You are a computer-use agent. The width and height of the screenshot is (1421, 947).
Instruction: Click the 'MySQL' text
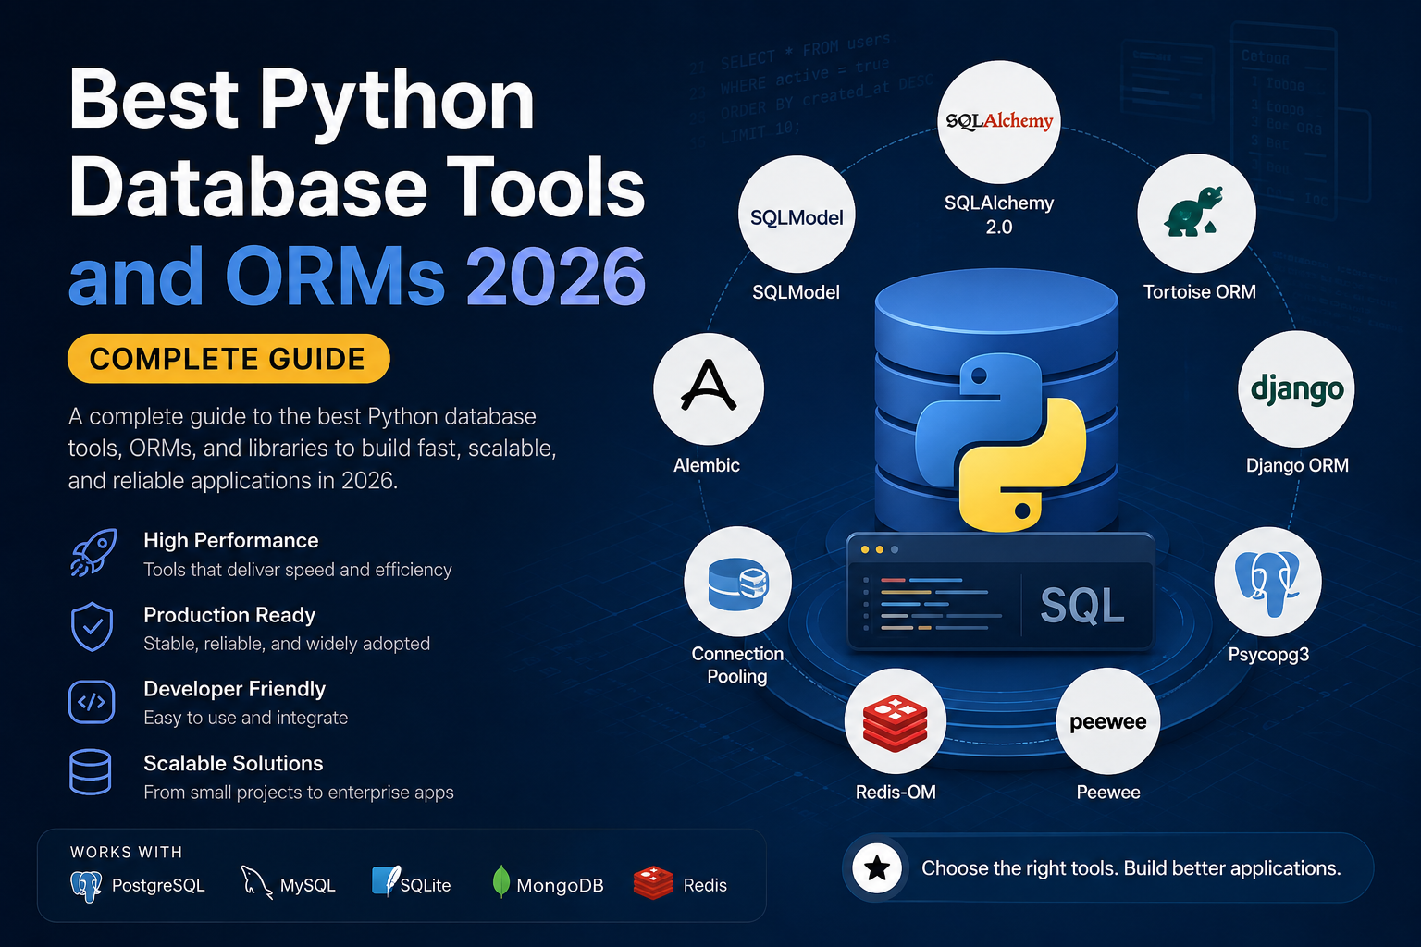307,886
